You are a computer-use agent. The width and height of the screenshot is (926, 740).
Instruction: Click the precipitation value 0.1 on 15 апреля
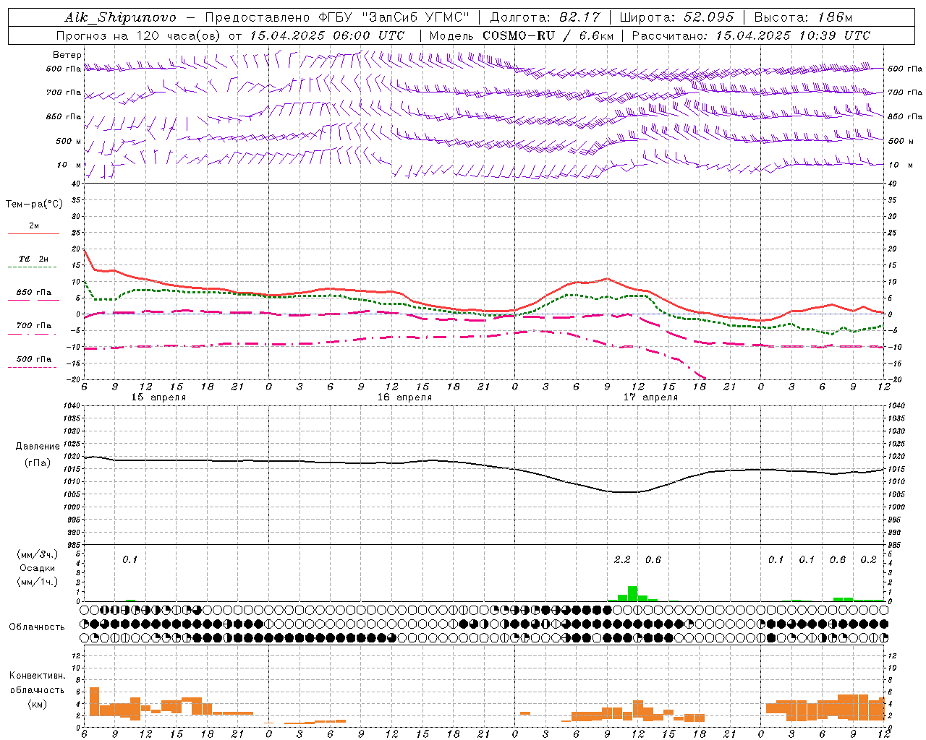coord(129,559)
